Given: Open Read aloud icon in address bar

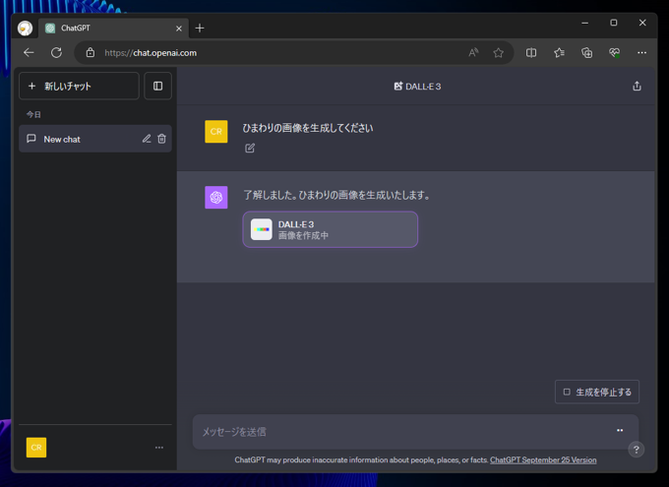Looking at the screenshot, I should coord(473,52).
